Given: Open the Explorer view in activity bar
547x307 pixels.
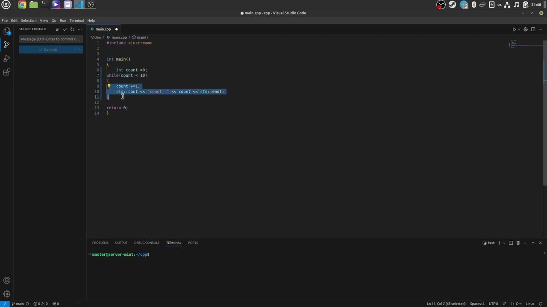Looking at the screenshot, I should tap(7, 31).
